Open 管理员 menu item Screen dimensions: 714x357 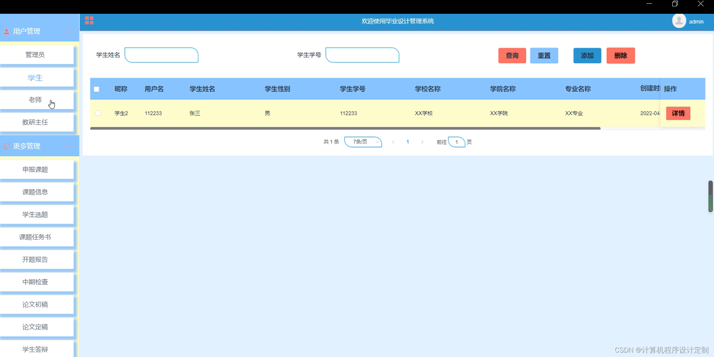coord(37,55)
